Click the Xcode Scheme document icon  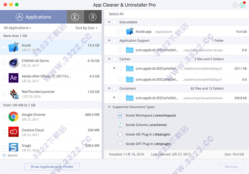(120, 124)
